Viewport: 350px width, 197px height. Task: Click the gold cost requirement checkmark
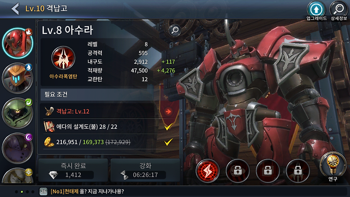point(168,142)
